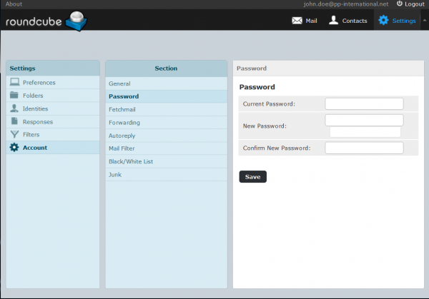Click the roundcube logo
This screenshot has height=299, width=429.
[46, 22]
